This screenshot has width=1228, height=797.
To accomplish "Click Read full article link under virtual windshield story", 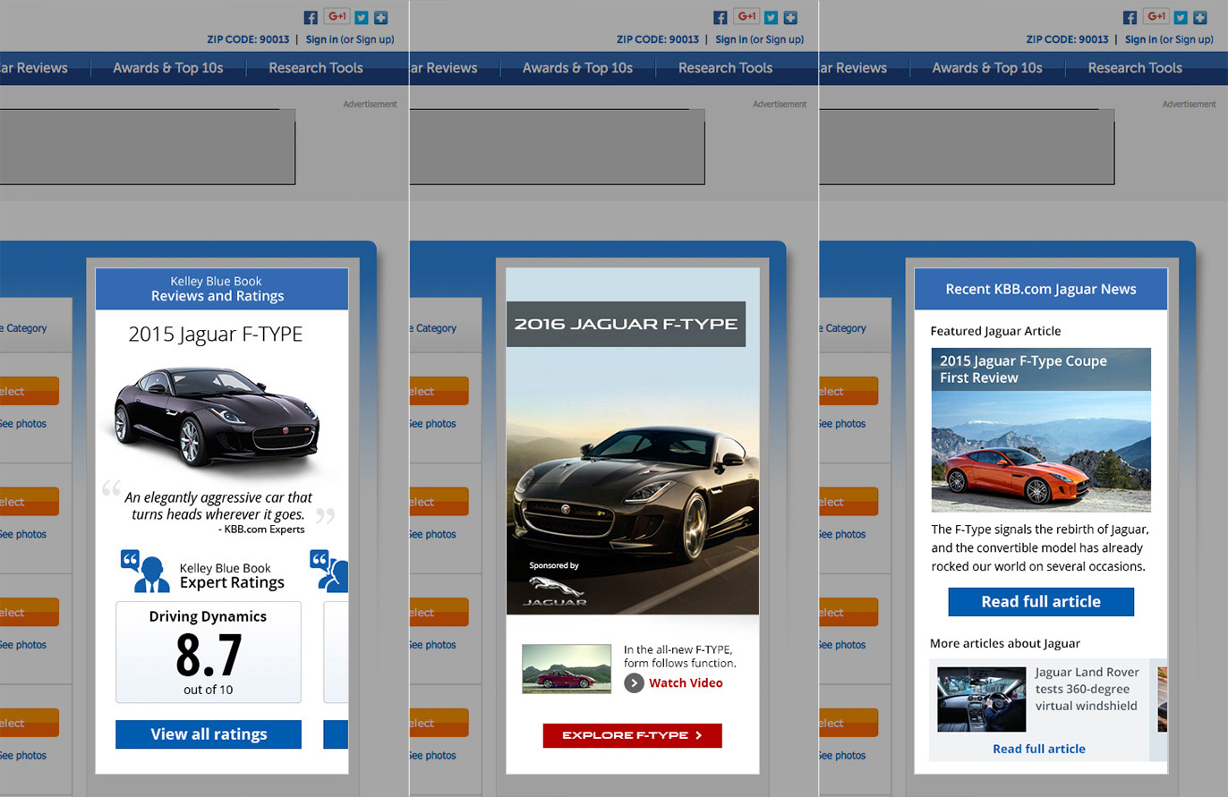I will pyautogui.click(x=1039, y=749).
